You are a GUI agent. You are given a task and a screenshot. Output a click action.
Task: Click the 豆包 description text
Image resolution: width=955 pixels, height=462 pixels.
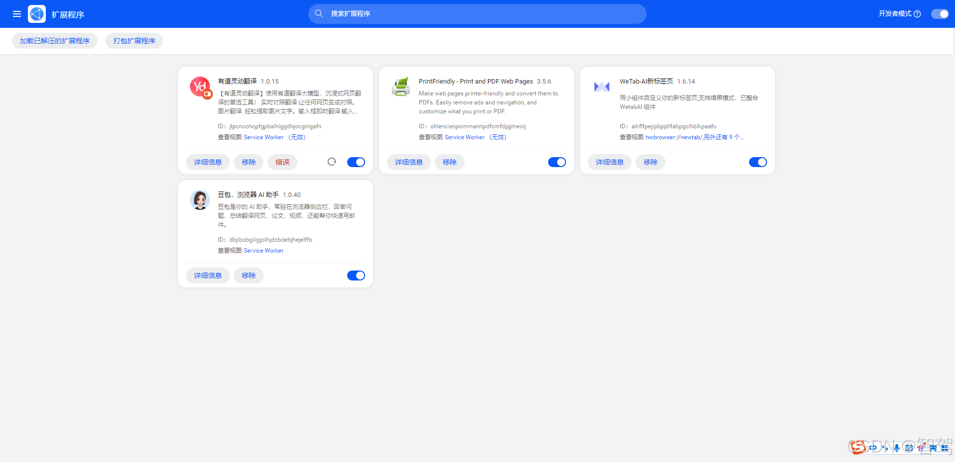[286, 216]
